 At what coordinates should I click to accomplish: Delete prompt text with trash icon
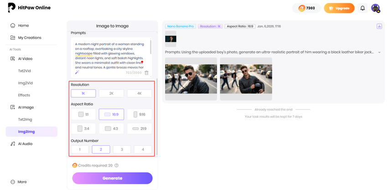click(146, 73)
